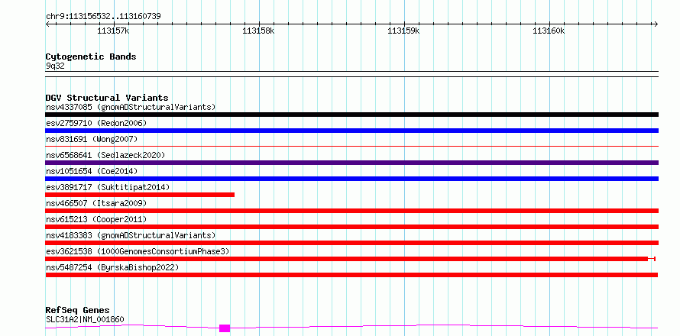Select the red nsv4183383 variant bar
The height and width of the screenshot is (336, 680).
[x=351, y=243]
